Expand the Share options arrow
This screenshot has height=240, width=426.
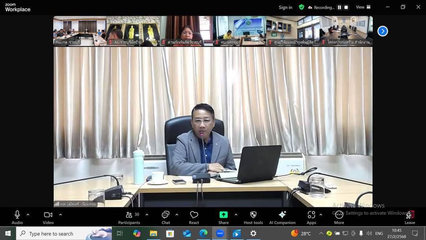pyautogui.click(x=236, y=215)
